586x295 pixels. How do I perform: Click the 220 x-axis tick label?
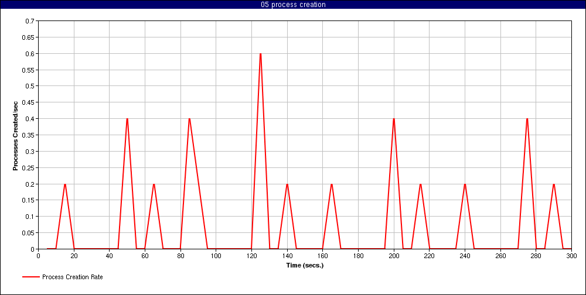tap(429, 256)
